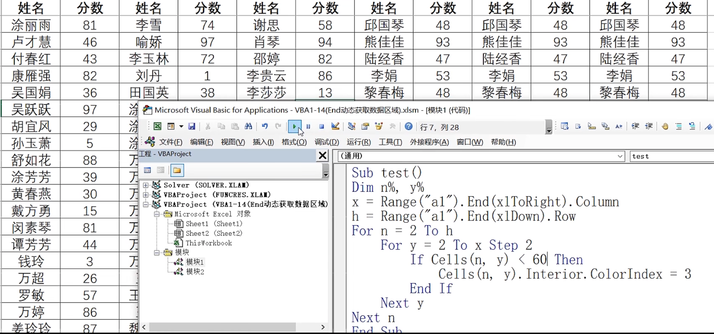The height and width of the screenshot is (334, 714).
Task: Open VBA help question mark icon
Action: [408, 126]
